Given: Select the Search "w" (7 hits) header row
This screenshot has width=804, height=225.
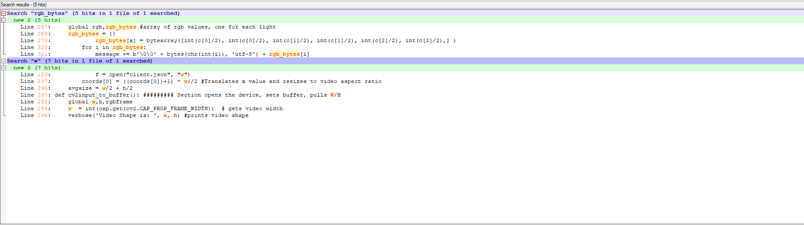Looking at the screenshot, I should point(405,61).
